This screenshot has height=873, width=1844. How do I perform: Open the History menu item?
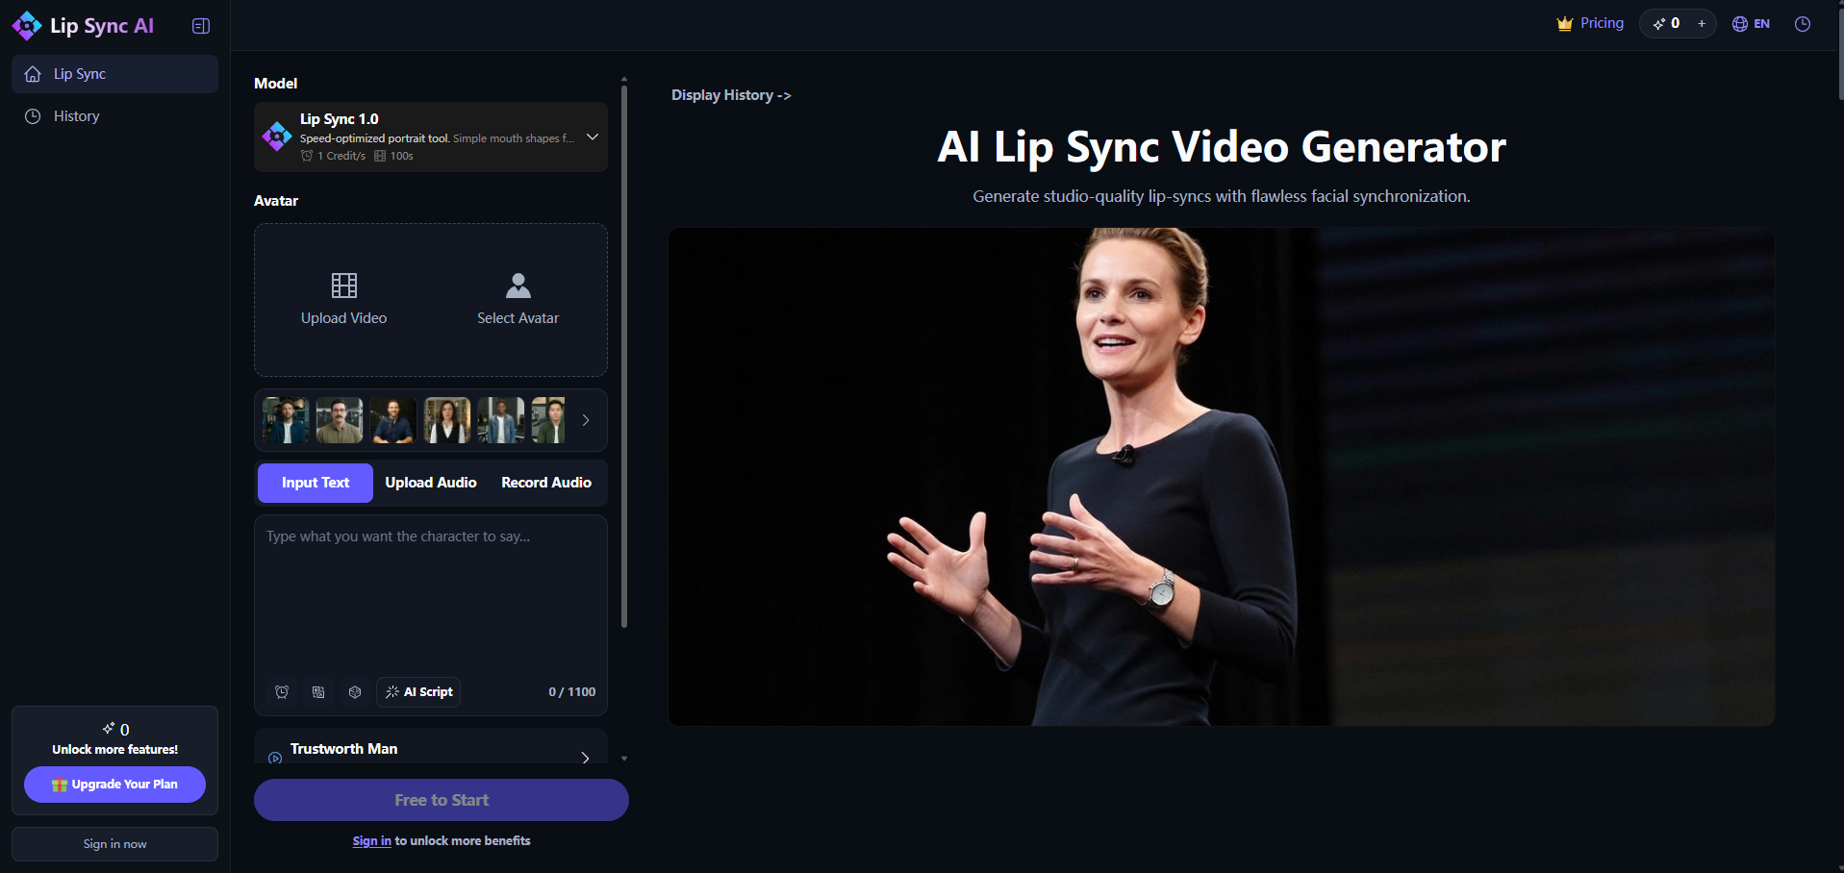click(114, 116)
